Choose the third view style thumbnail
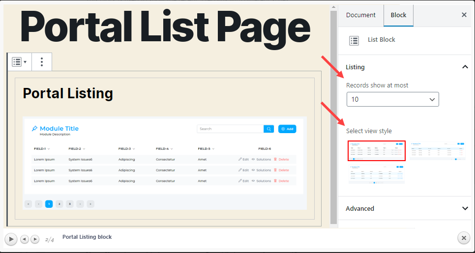This screenshot has width=475, height=253. (377, 174)
